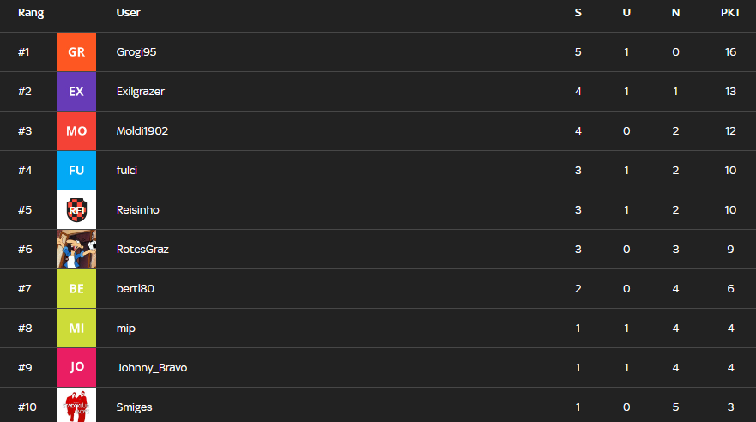Click the U draws column header
This screenshot has width=756, height=422.
[626, 13]
